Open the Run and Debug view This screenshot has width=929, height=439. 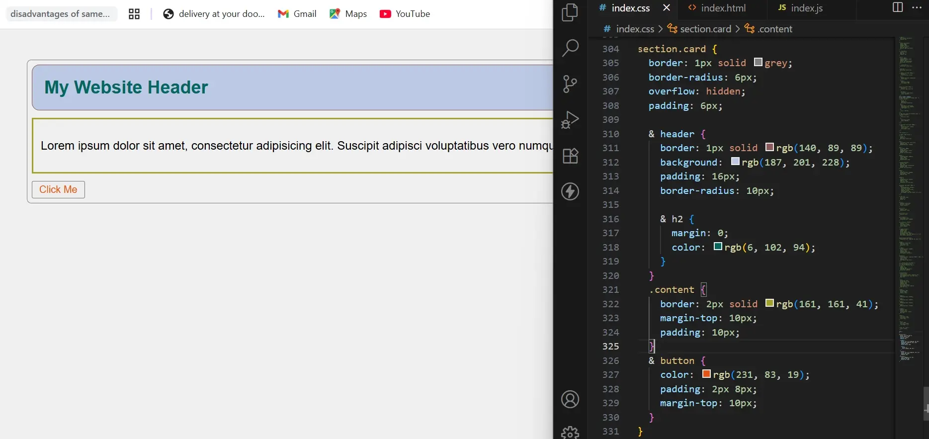pos(570,120)
